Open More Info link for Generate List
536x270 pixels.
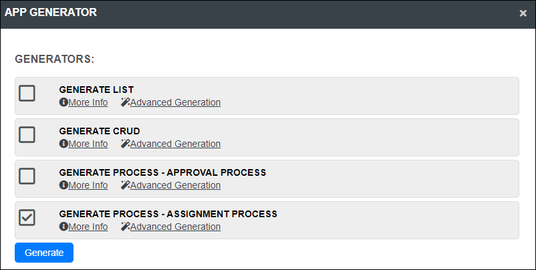point(88,102)
